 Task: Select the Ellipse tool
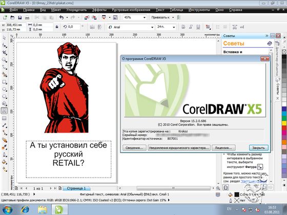tap(4, 89)
